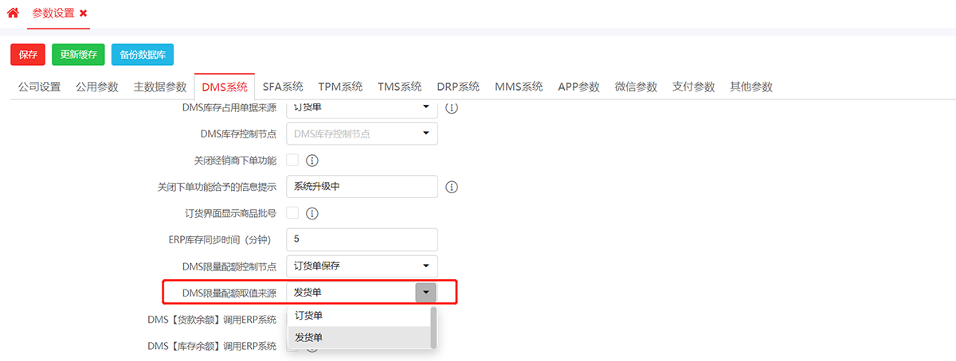Image resolution: width=956 pixels, height=361 pixels.
Task: Open the DMS库存占用单据来源 dropdown
Action: tap(362, 107)
